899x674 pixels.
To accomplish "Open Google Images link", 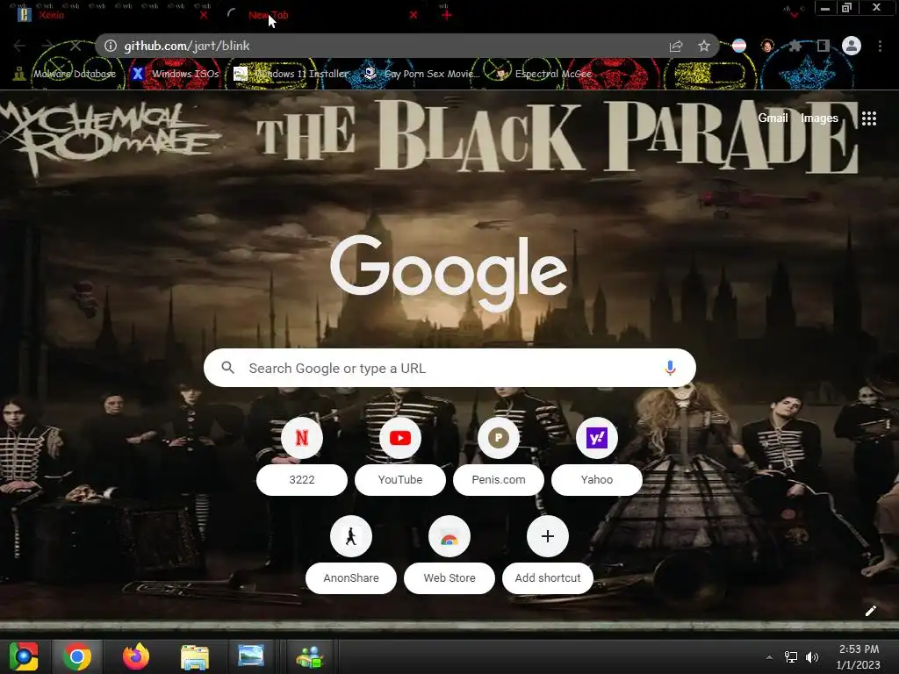I will coord(819,118).
